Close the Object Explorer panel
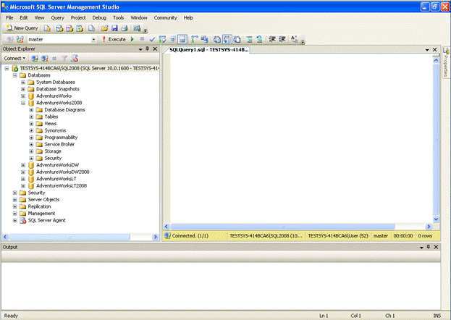The width and height of the screenshot is (451, 320). (155, 49)
